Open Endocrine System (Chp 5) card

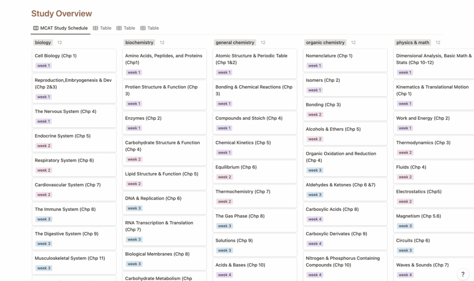[x=74, y=141]
